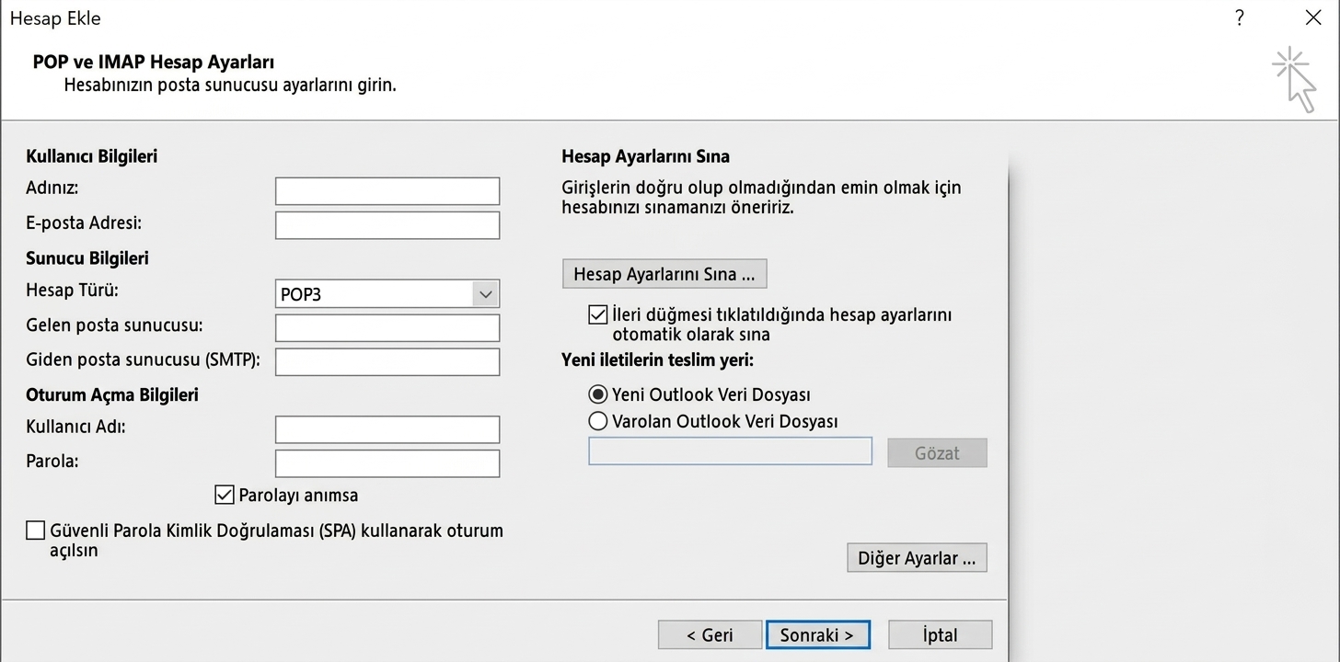Click the Gözat browse button

pos(937,452)
